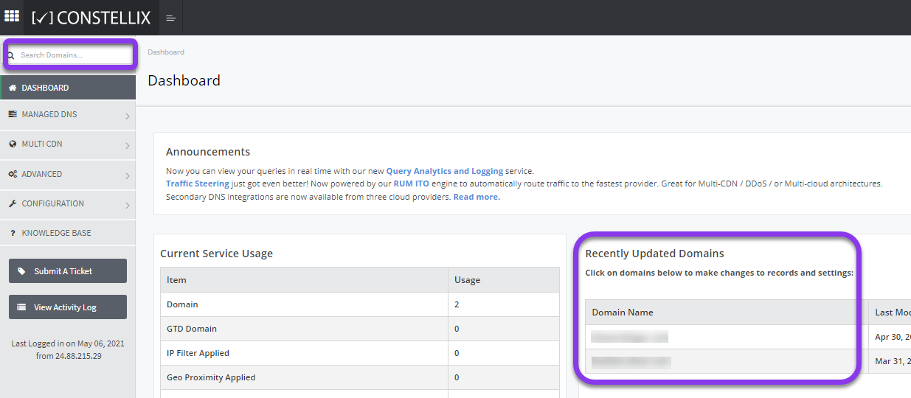The image size is (911, 398).
Task: Click the Search Domains input field
Action: pos(74,55)
